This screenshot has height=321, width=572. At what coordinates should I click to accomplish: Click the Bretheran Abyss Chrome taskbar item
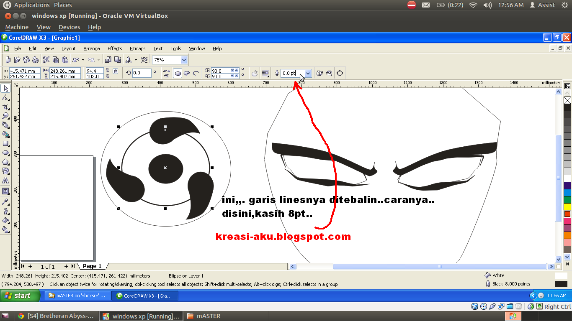pos(56,316)
